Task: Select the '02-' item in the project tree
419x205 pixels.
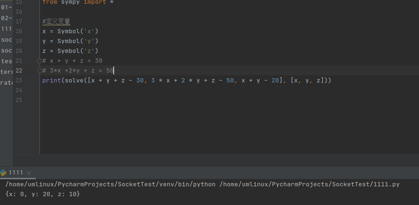Action: click(6, 18)
